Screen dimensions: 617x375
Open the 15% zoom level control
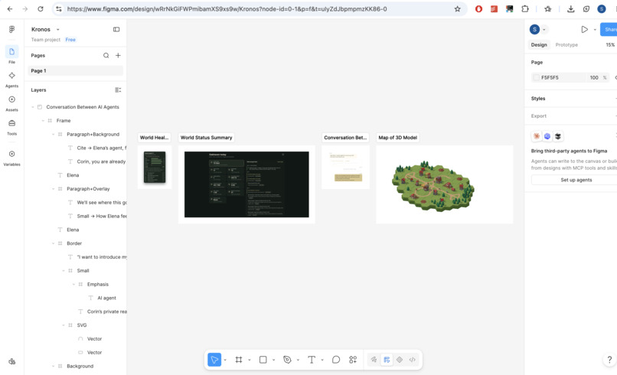(610, 45)
